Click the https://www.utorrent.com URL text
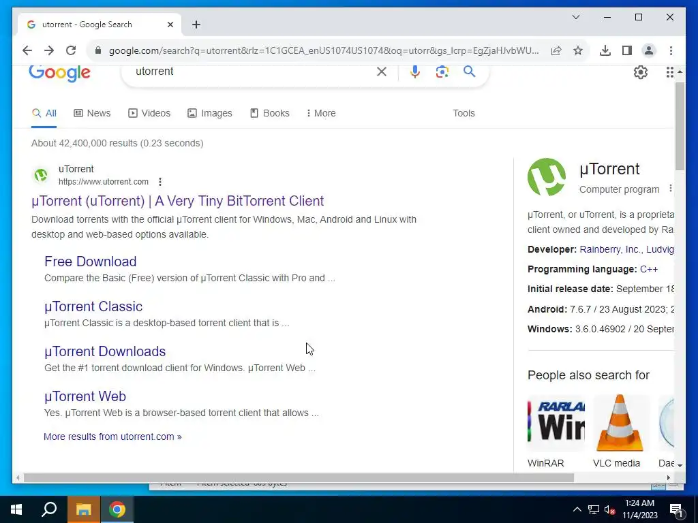The image size is (698, 523). tap(104, 182)
